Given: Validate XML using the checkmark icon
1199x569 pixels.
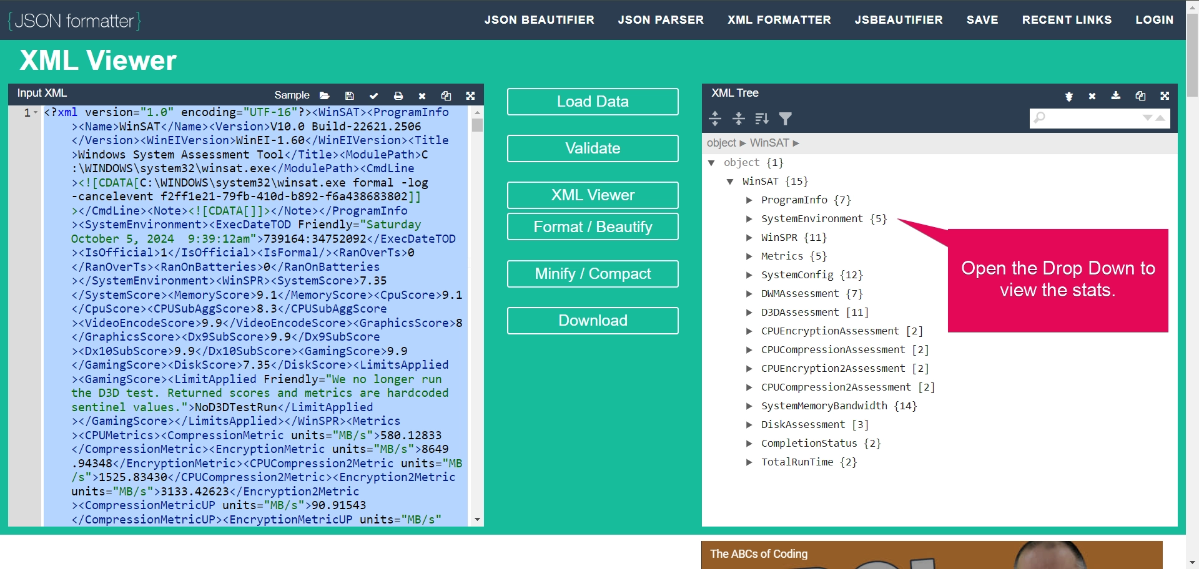Looking at the screenshot, I should tap(373, 95).
